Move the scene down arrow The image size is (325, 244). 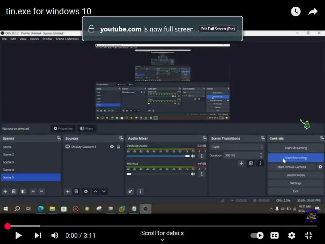point(42,191)
